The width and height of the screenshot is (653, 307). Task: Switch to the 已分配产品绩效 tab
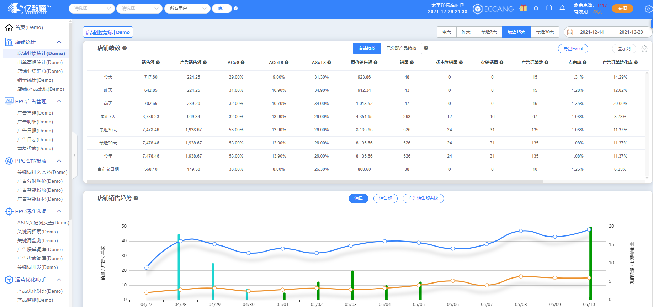[x=402, y=48]
